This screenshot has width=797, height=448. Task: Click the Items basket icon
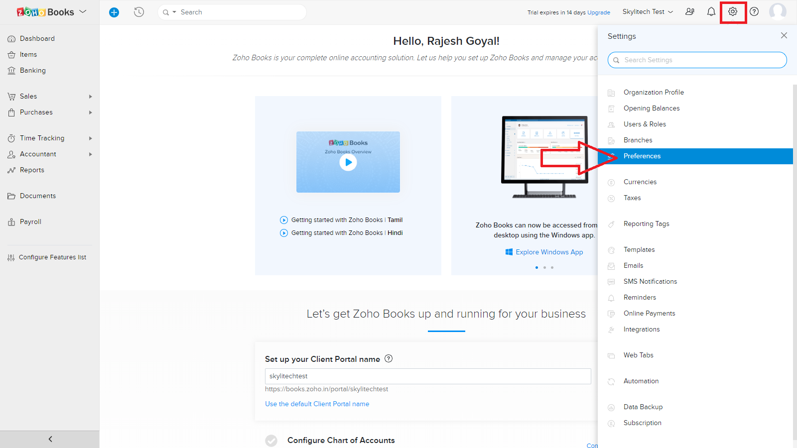coord(11,55)
